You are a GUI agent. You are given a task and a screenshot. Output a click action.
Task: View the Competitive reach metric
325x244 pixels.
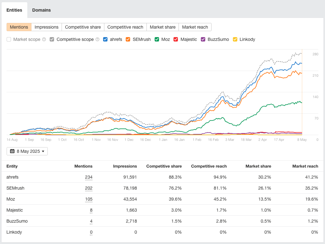(125, 27)
